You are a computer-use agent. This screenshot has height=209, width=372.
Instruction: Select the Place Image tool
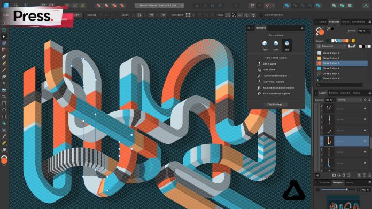(4, 90)
